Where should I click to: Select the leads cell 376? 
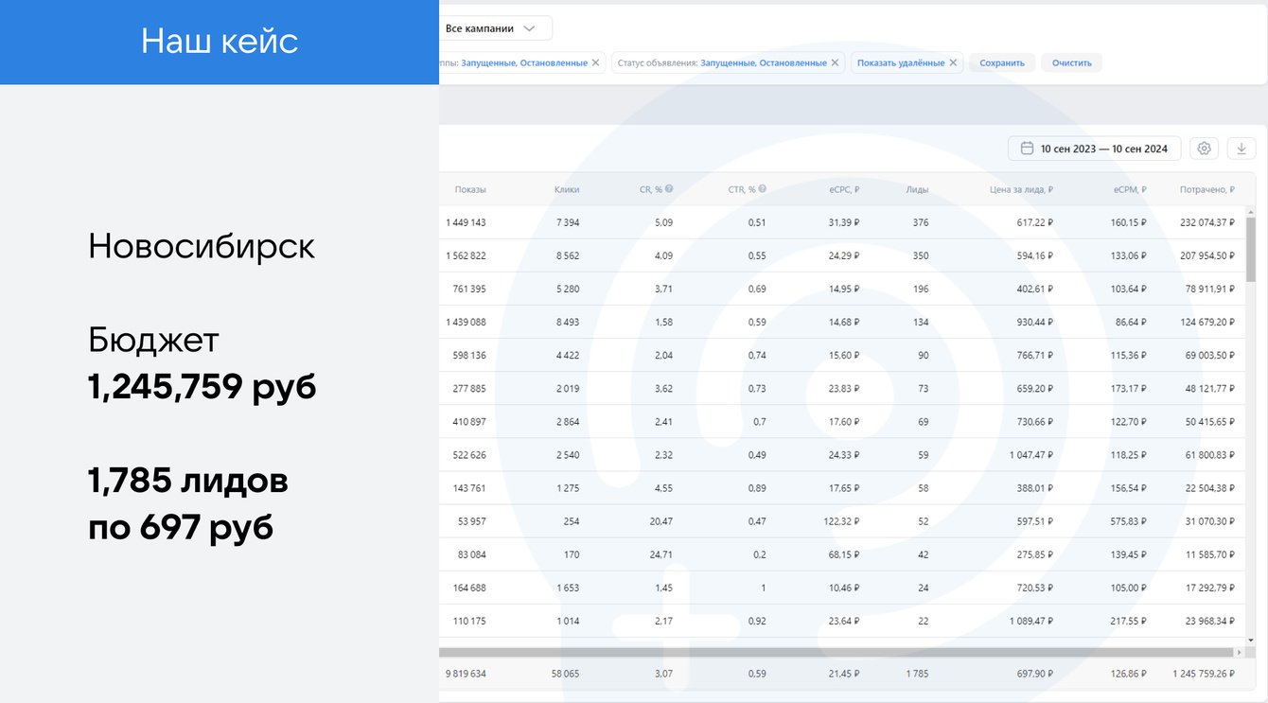(x=921, y=222)
